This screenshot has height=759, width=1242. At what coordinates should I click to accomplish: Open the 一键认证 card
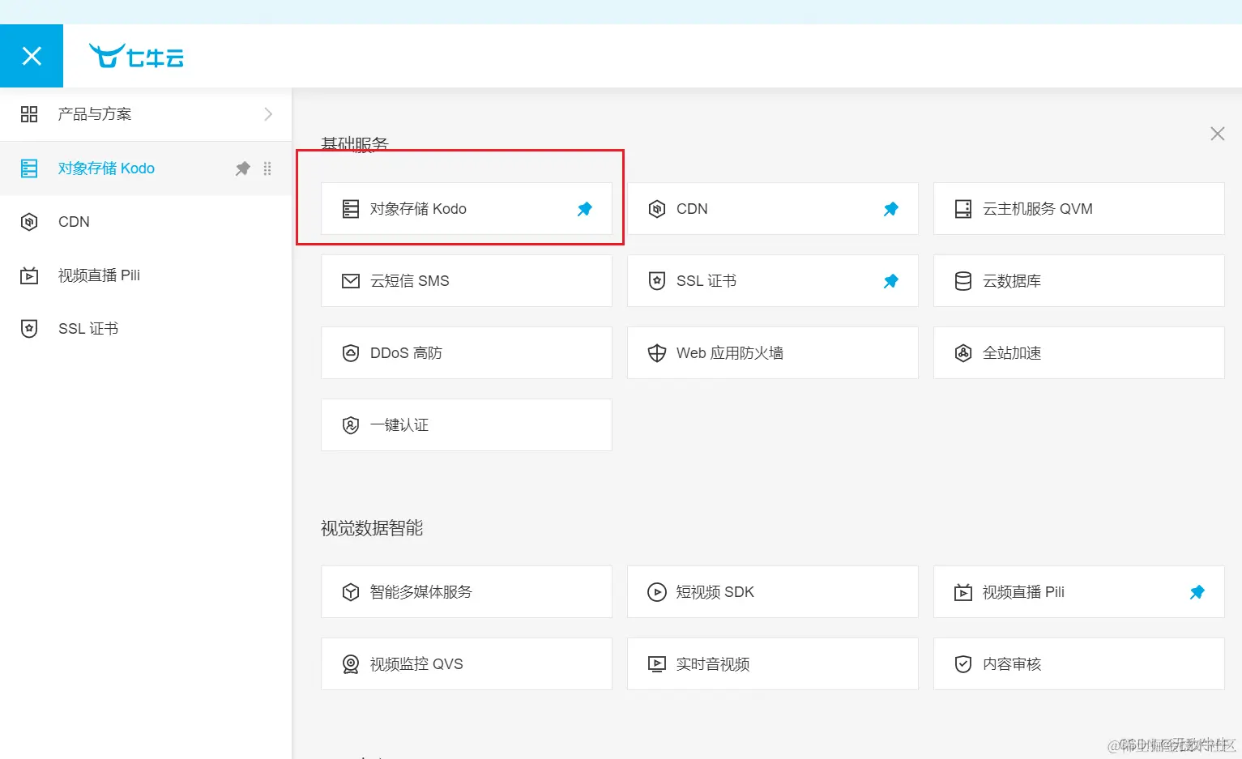click(x=467, y=425)
